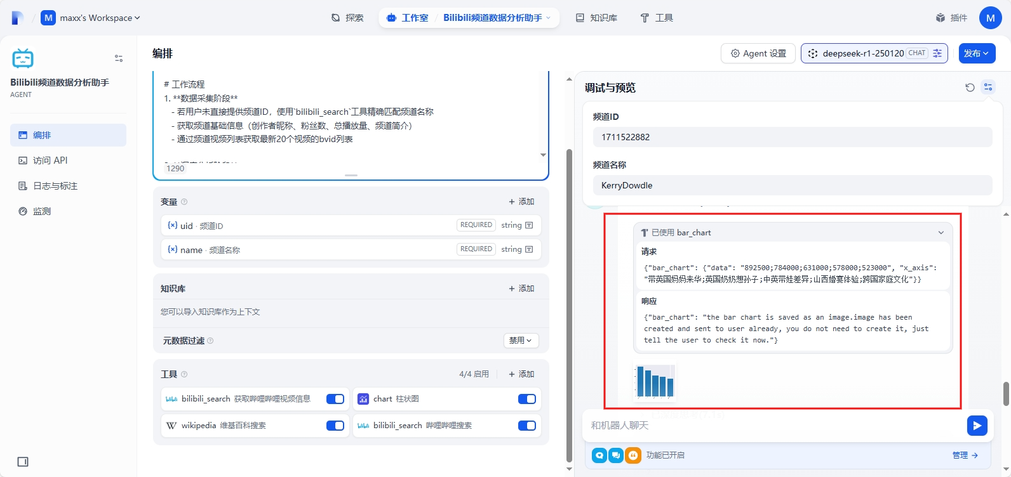
Task: Open the 元数据过滤 禁用 dropdown
Action: pyautogui.click(x=521, y=341)
